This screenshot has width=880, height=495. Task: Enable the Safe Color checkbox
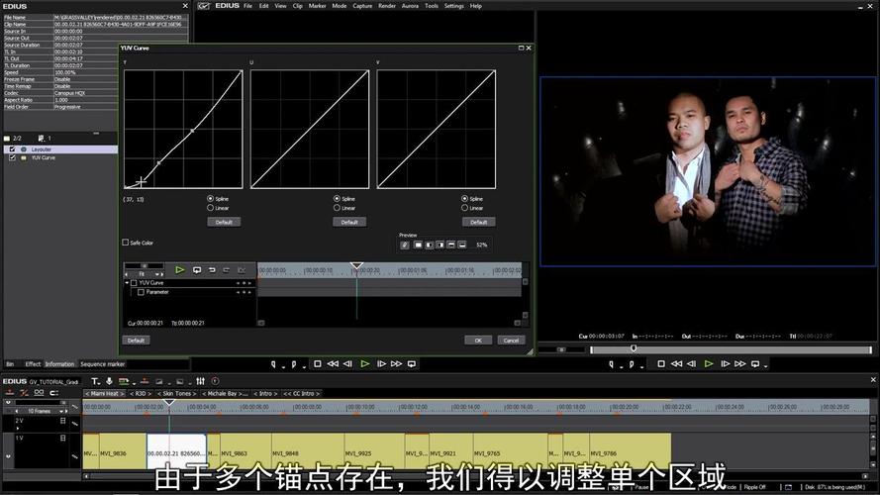click(x=125, y=243)
